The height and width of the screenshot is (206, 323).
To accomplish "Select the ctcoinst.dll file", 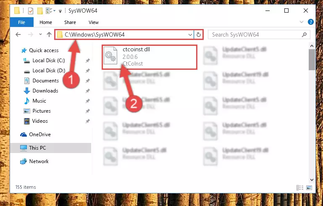I will point(150,57).
